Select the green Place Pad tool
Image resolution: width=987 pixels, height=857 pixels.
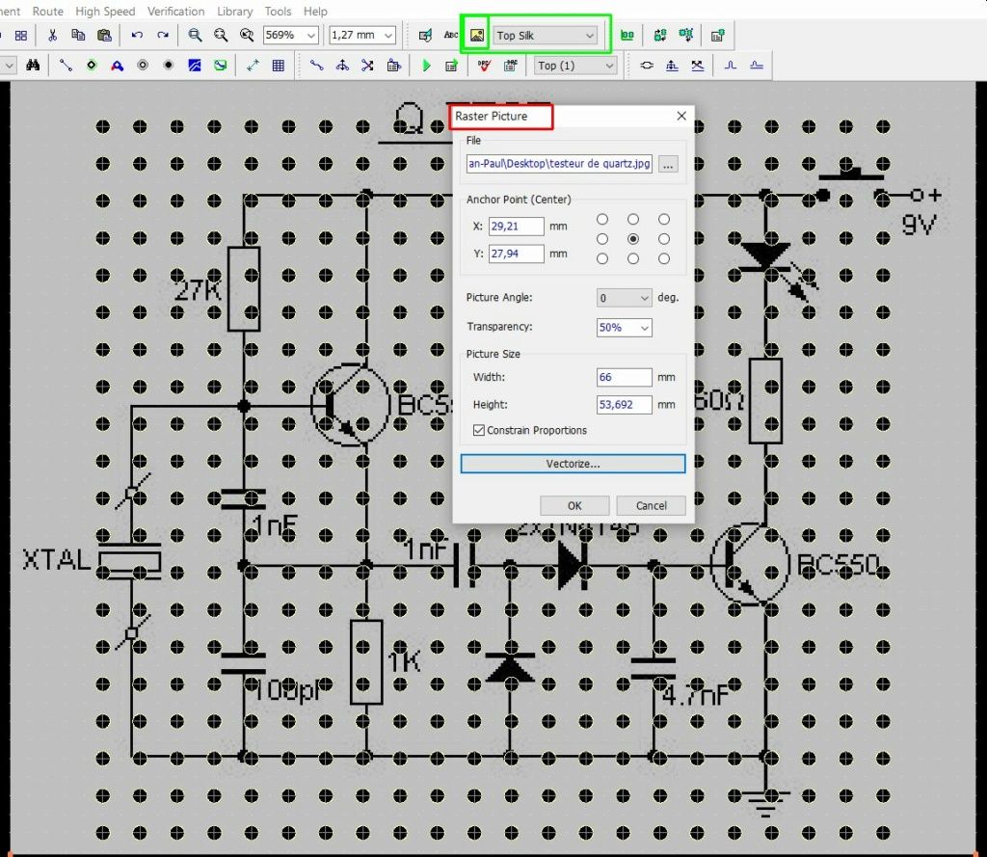[x=92, y=66]
